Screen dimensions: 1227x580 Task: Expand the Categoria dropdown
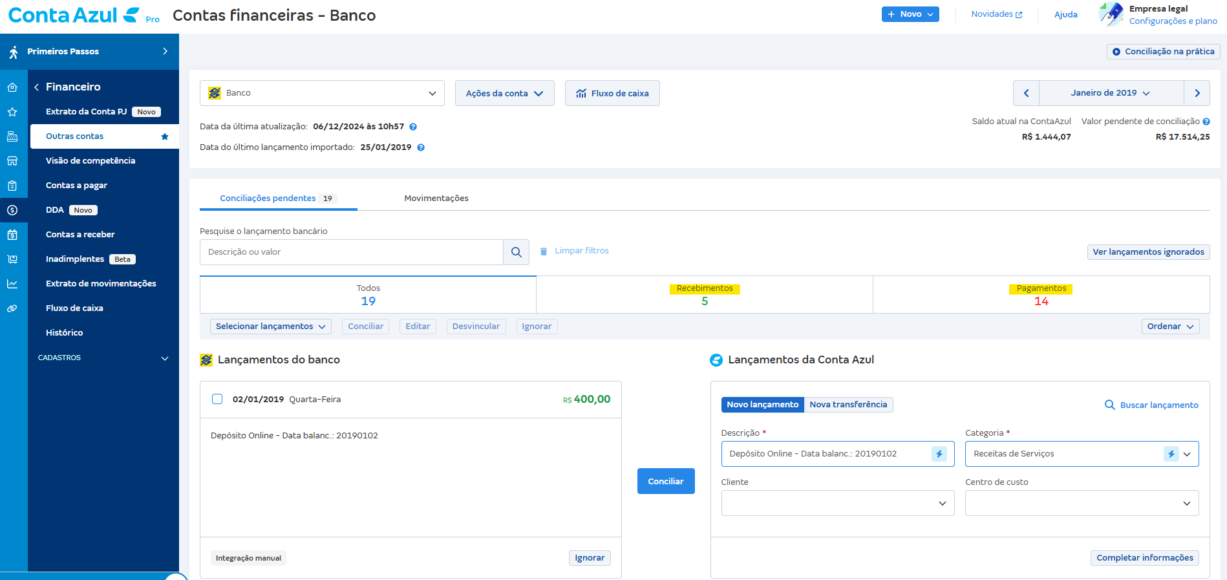[1187, 454]
